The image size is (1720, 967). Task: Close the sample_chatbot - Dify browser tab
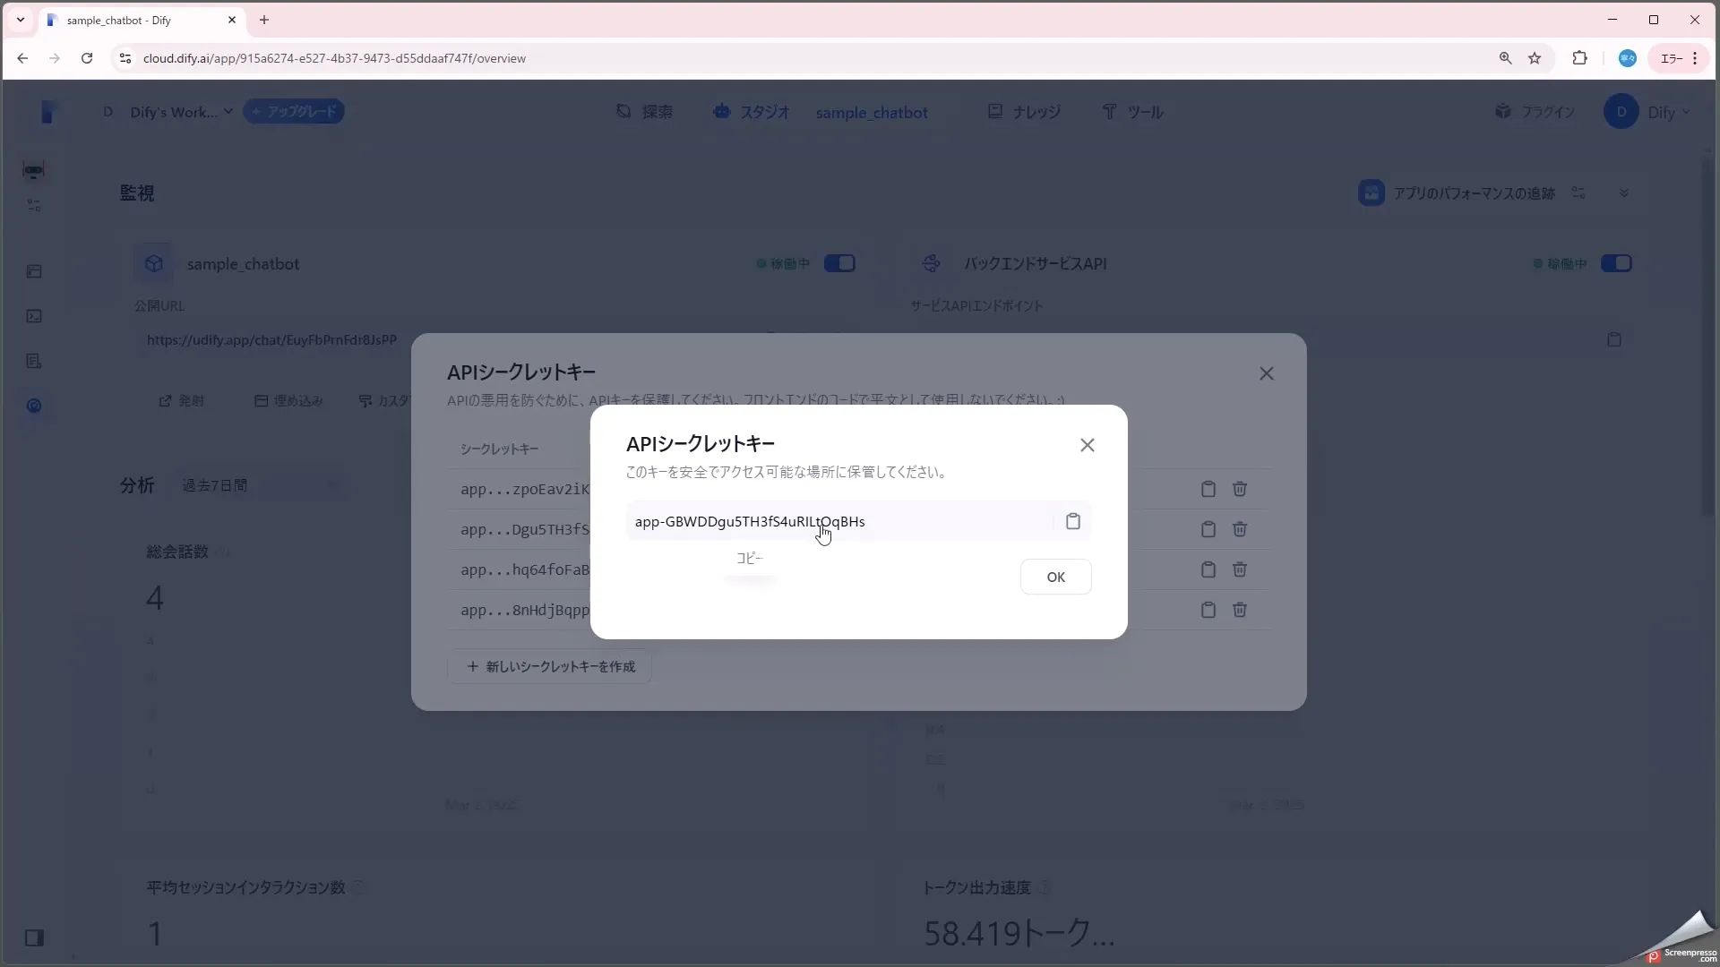click(231, 20)
